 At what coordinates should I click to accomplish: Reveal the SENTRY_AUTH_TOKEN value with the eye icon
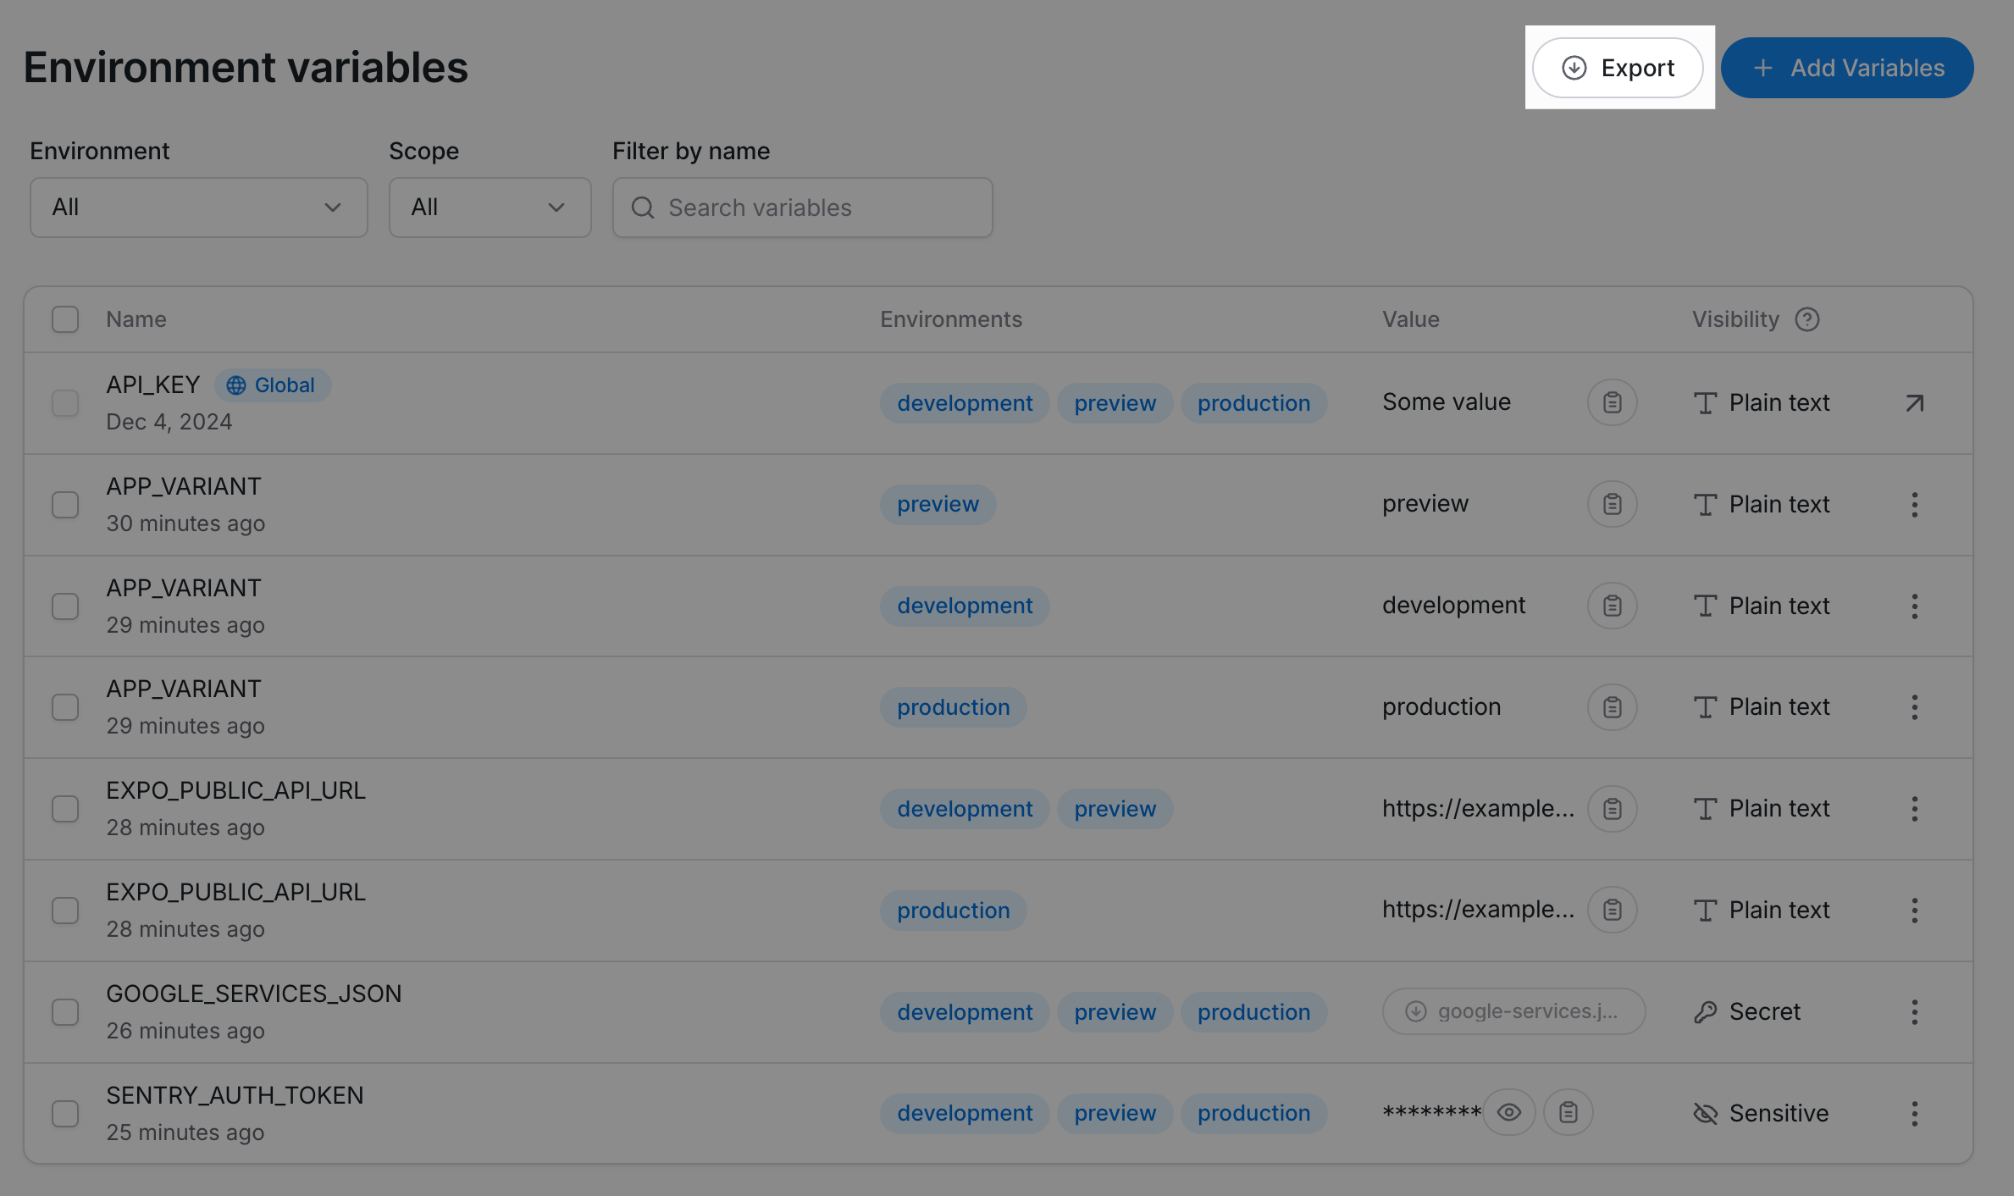coord(1508,1112)
